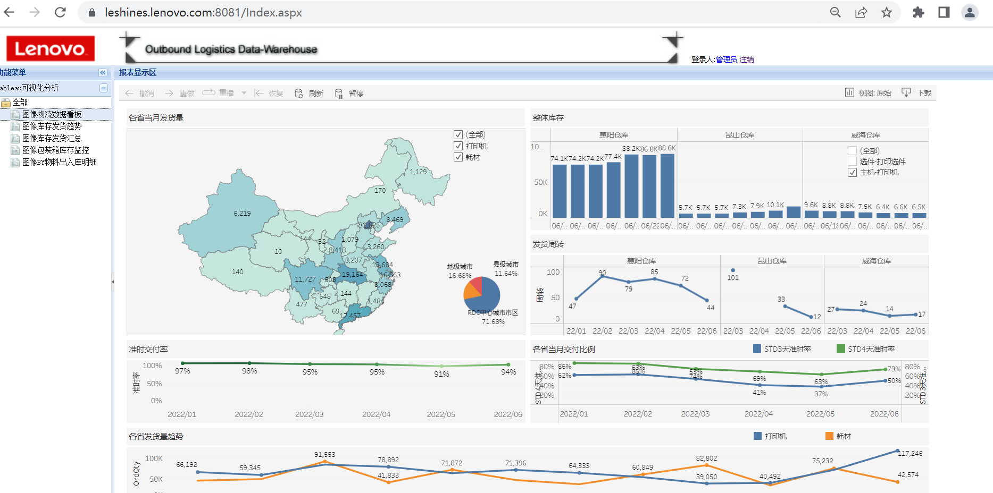Open the browser extensions puzzle icon
This screenshot has height=493, width=993.
pos(918,12)
